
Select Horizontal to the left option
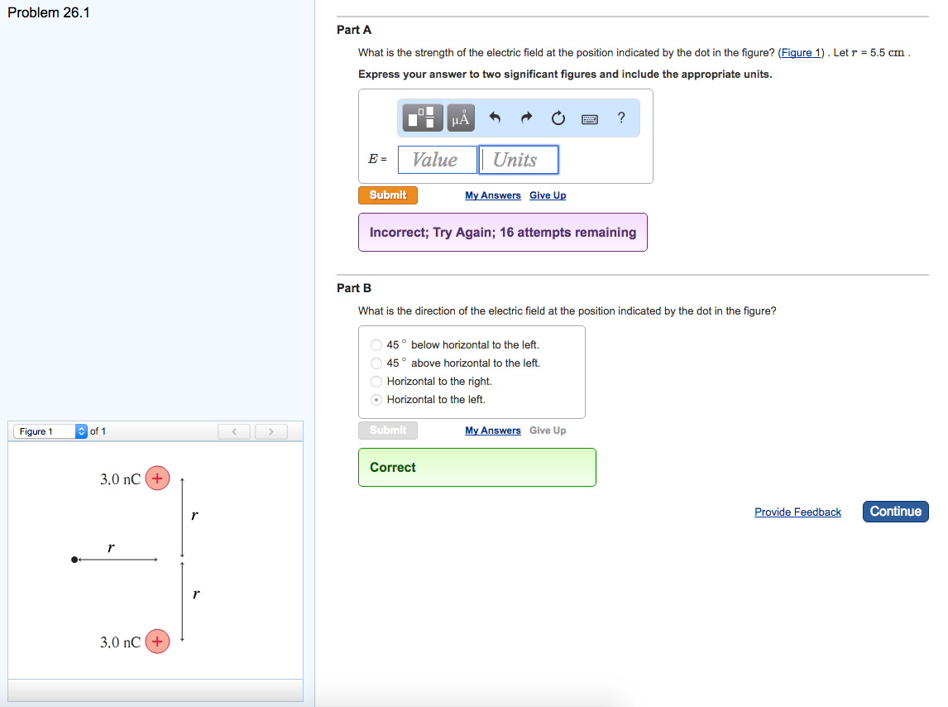tap(376, 400)
